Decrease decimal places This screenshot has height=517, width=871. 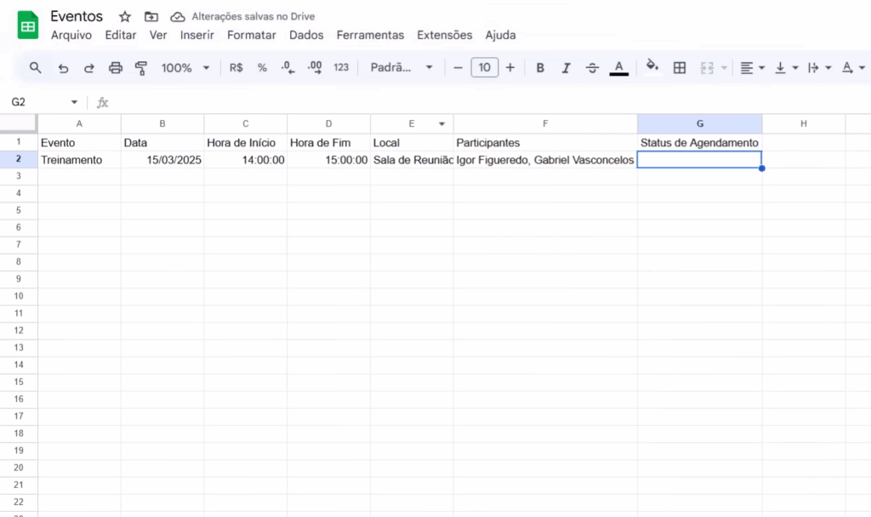287,68
